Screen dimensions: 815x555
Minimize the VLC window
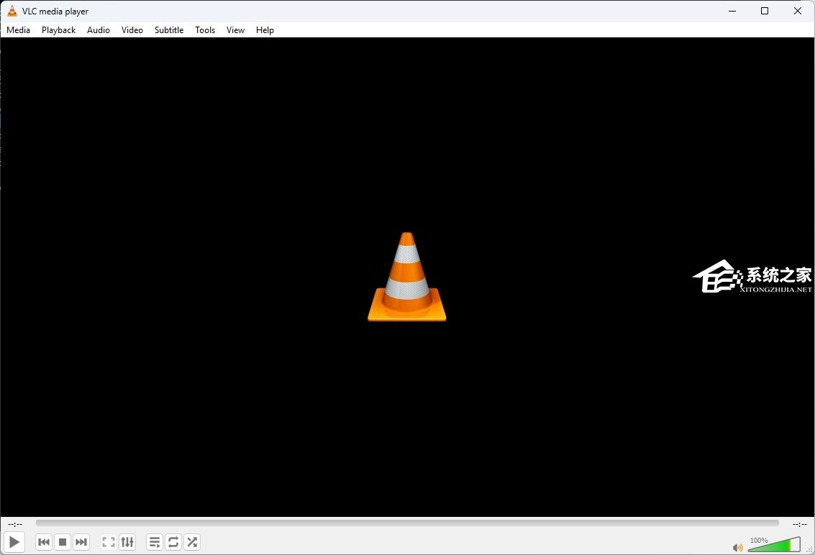pyautogui.click(x=732, y=11)
